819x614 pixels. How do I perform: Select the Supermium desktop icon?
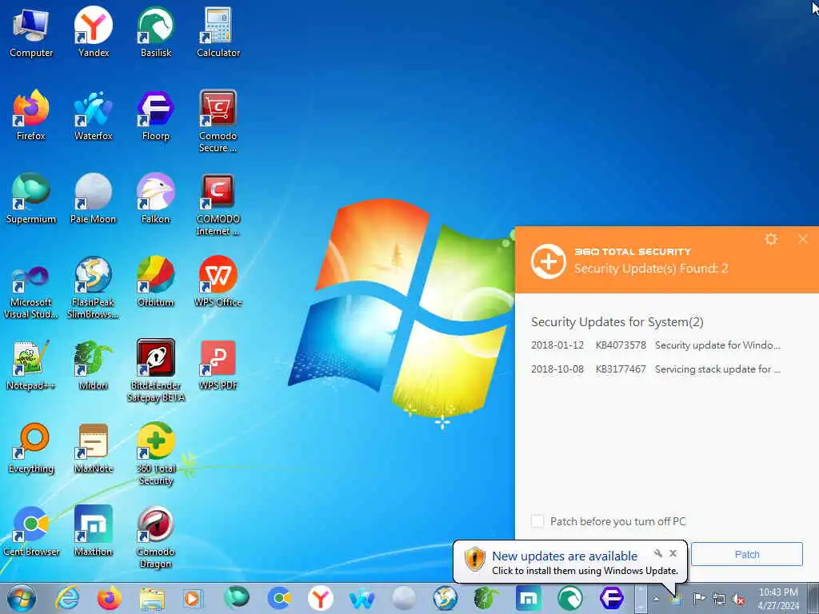click(x=31, y=198)
